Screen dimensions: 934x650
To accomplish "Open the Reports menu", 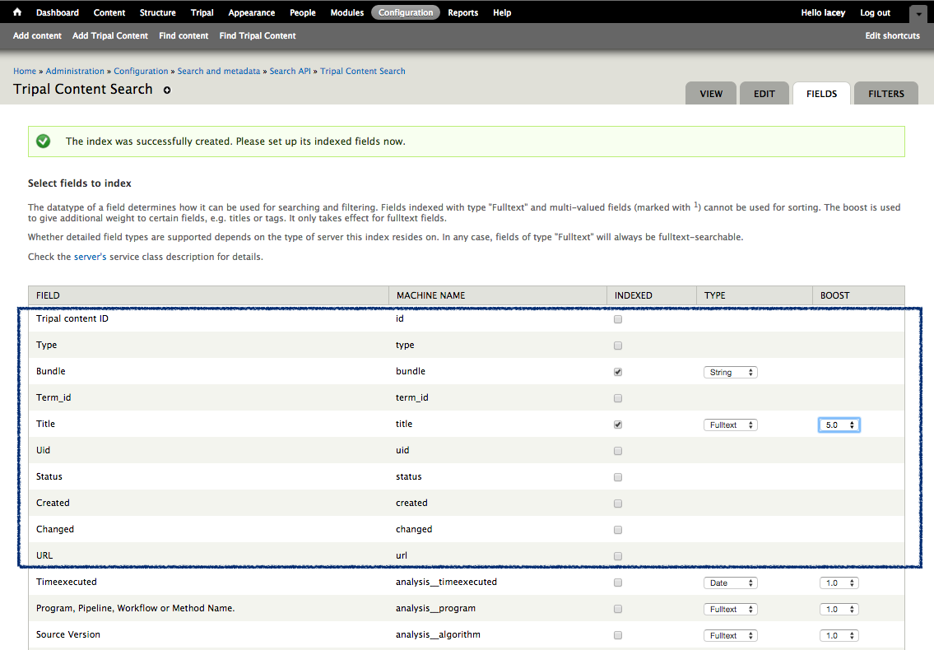I will point(463,12).
